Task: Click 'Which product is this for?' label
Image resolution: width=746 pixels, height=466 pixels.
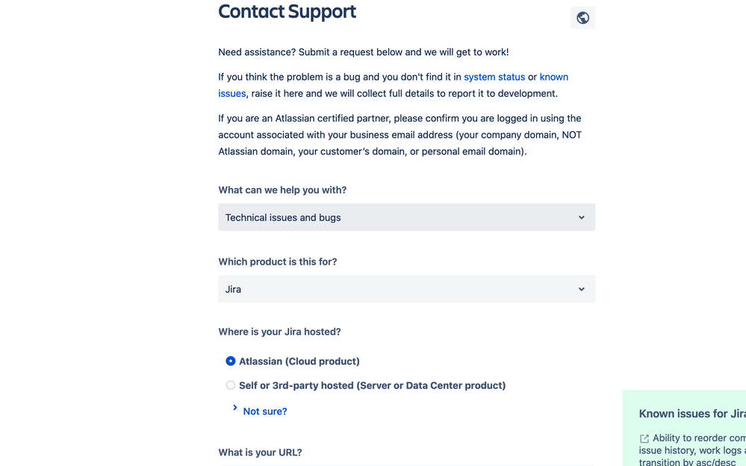Action: [277, 262]
